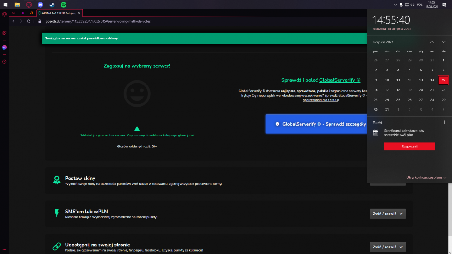
Task: Go forward in browser history
Action: (21, 21)
